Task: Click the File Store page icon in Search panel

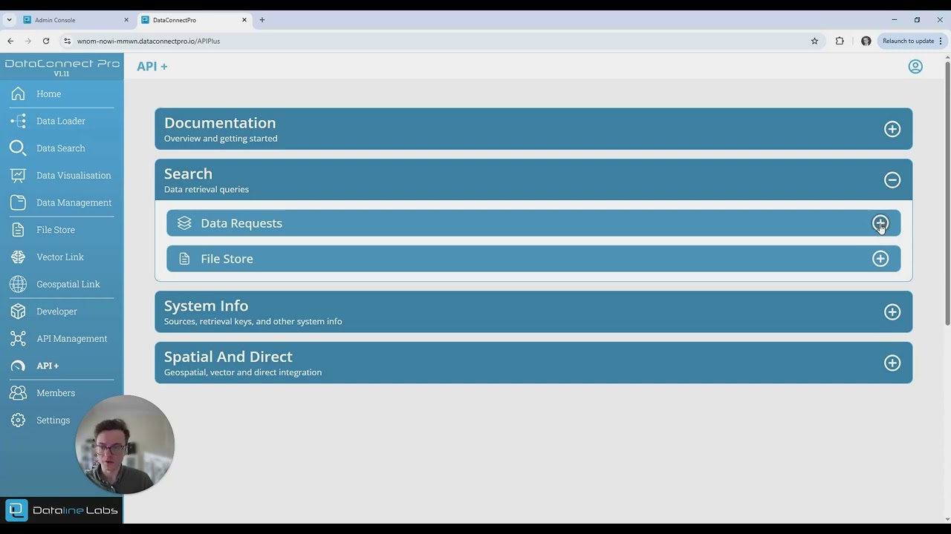Action: coord(184,259)
